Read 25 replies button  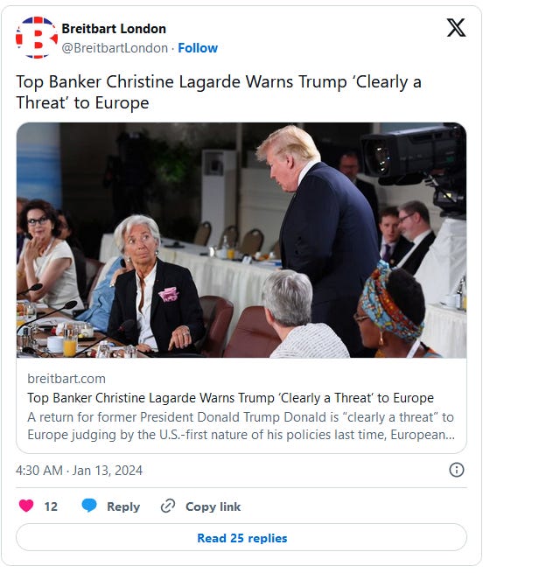[241, 537]
